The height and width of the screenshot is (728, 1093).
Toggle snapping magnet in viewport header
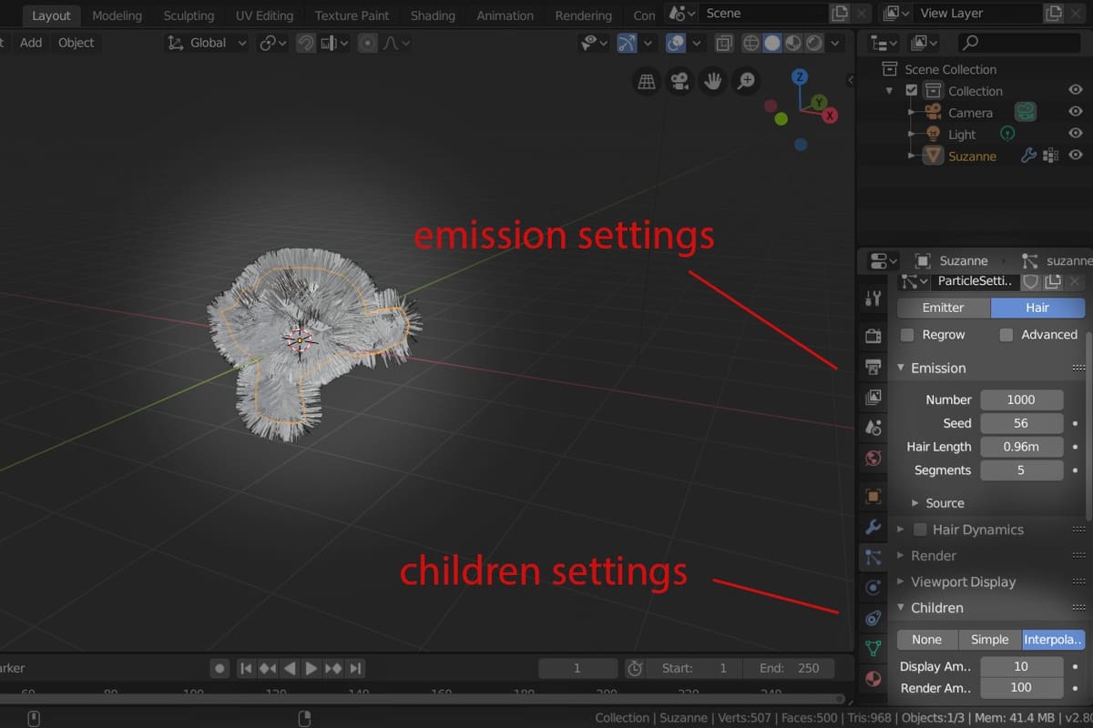click(305, 43)
